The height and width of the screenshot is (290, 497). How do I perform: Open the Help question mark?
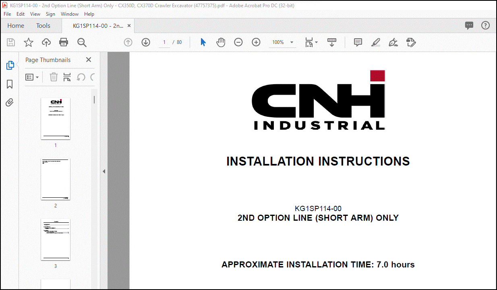coord(486,25)
